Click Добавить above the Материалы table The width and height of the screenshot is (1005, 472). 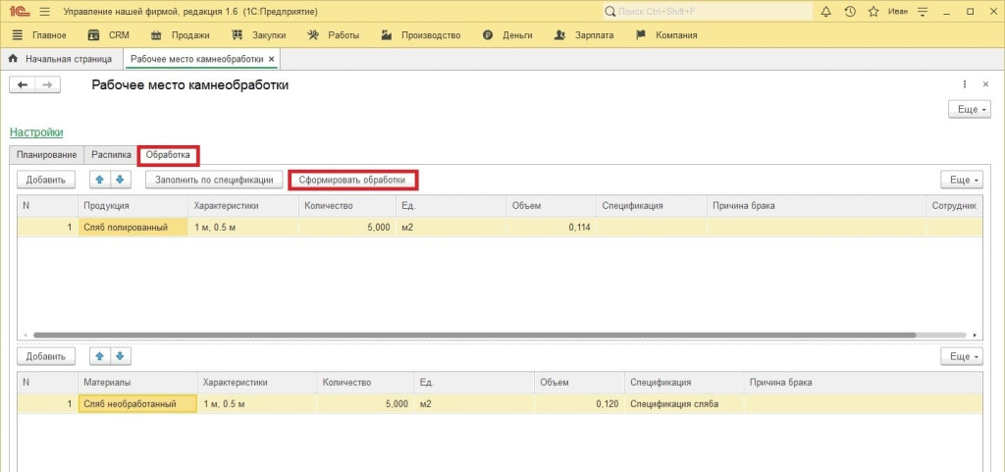pyautogui.click(x=45, y=356)
